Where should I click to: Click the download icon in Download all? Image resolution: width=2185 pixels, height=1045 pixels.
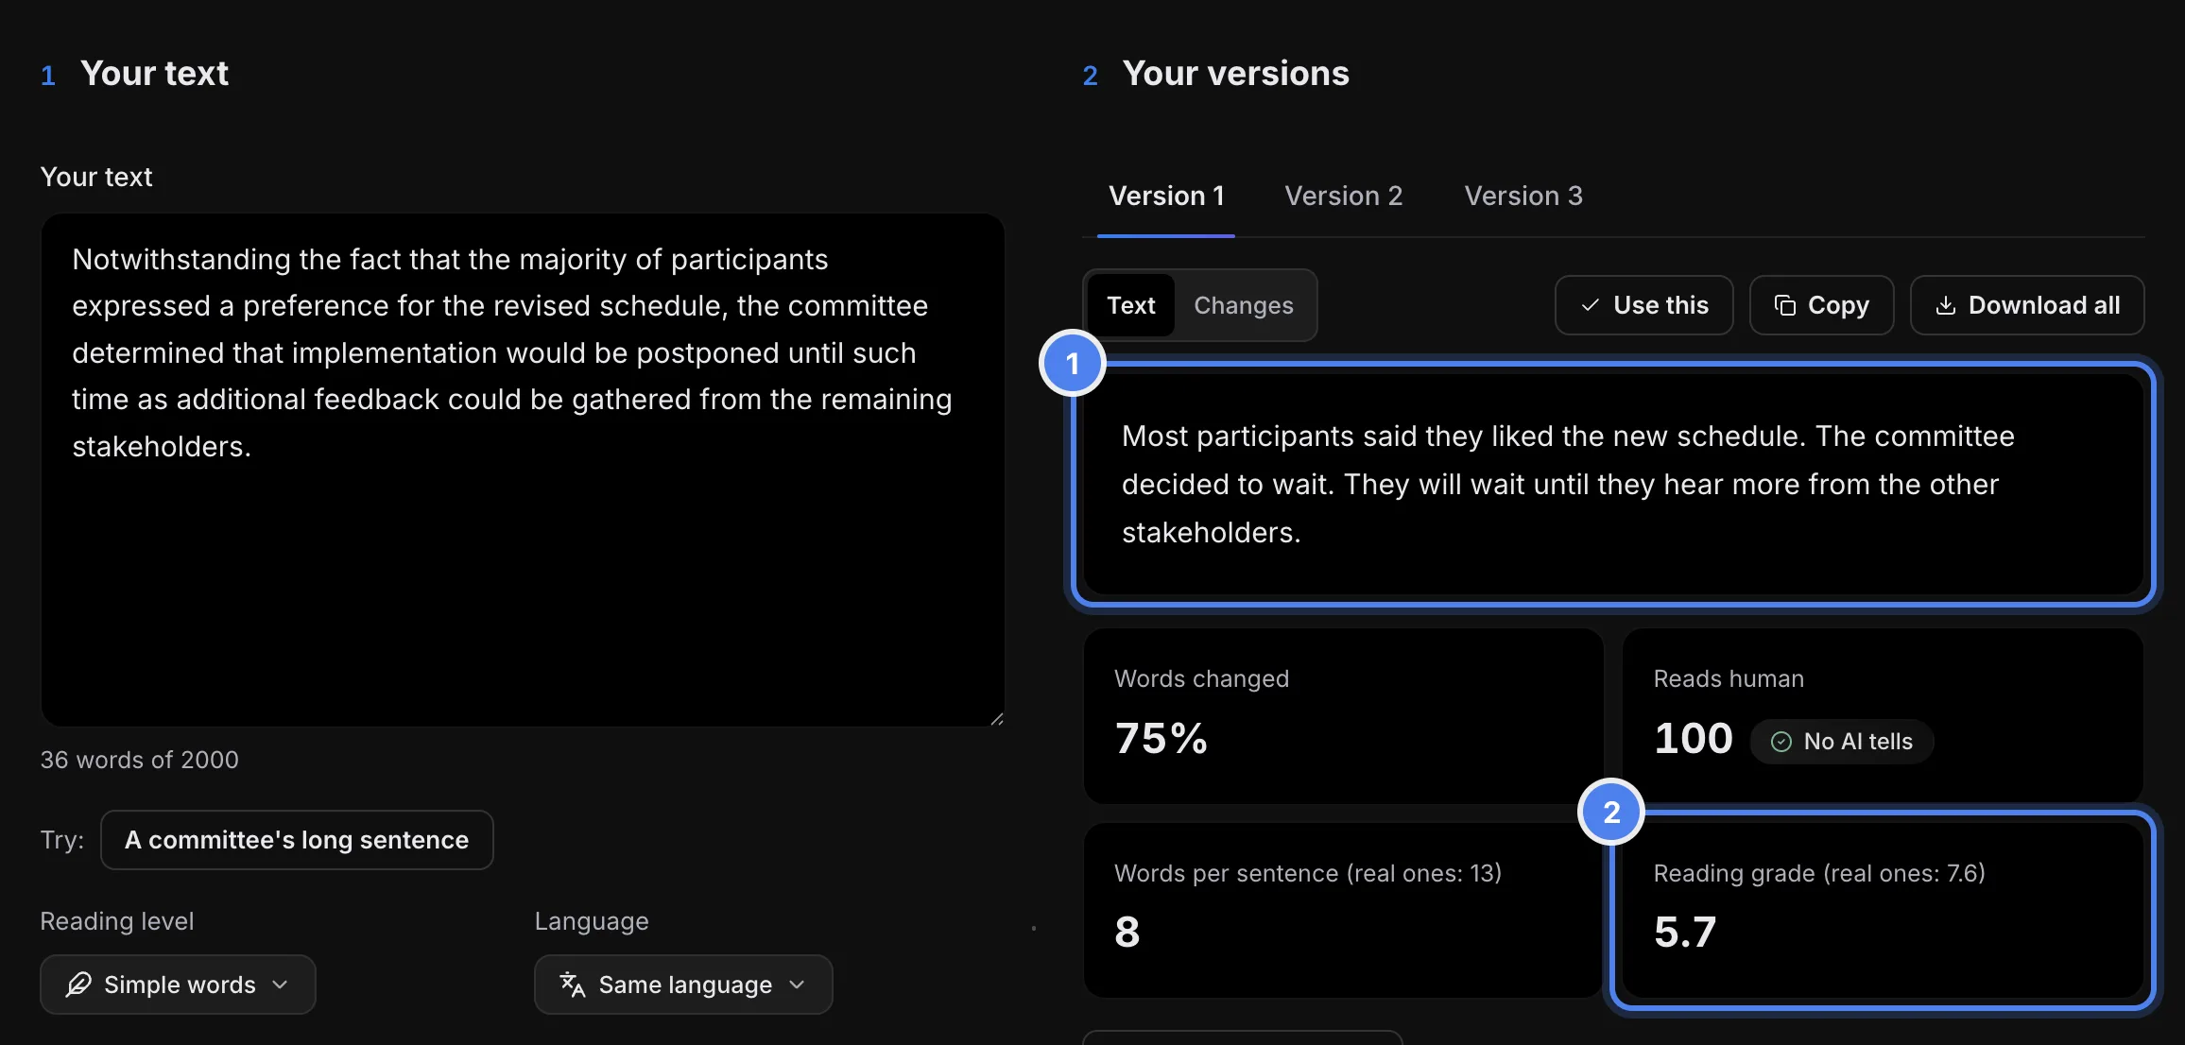[1945, 305]
